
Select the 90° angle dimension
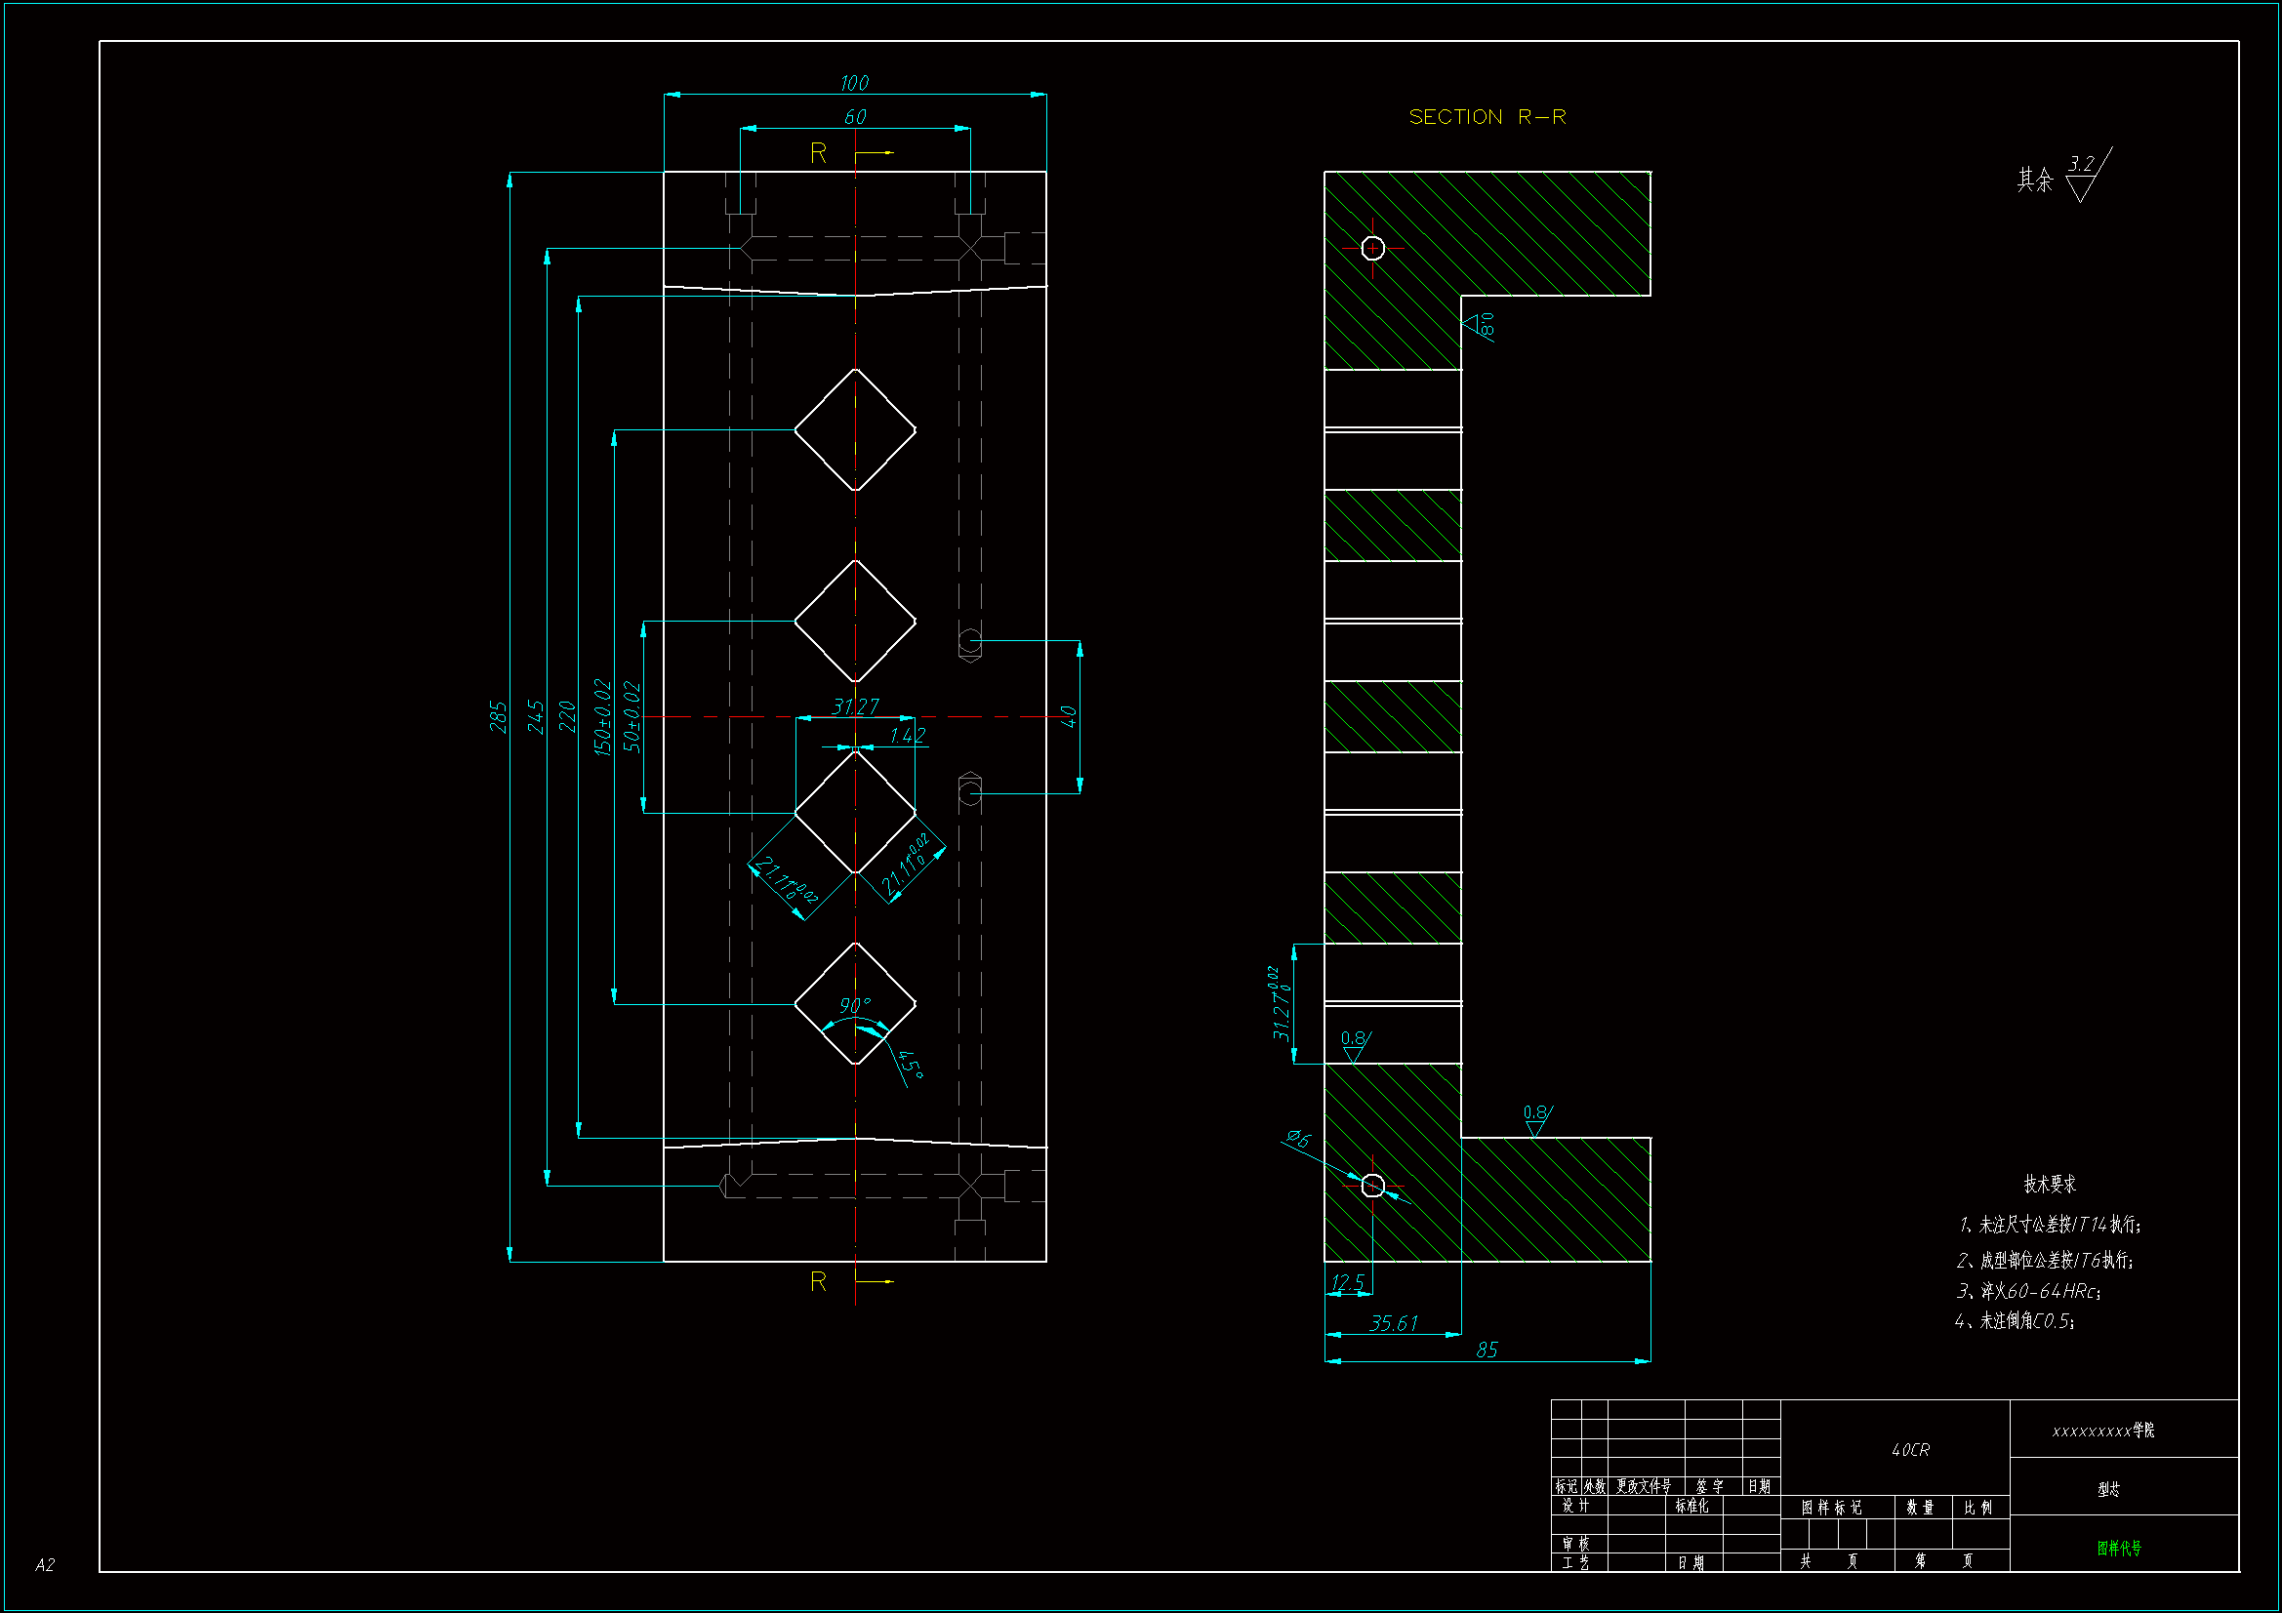855,1005
